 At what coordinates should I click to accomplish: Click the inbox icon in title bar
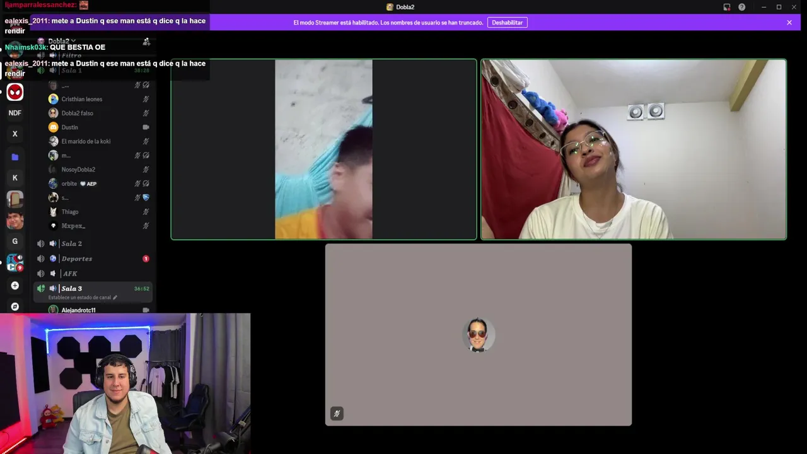pos(727,7)
